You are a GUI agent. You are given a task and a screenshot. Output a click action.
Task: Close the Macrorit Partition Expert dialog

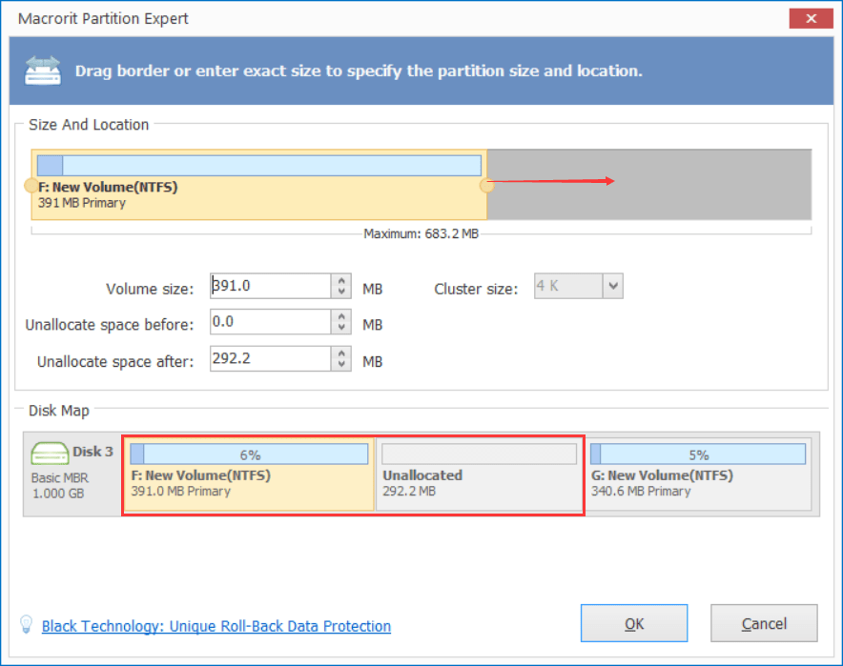tap(811, 19)
